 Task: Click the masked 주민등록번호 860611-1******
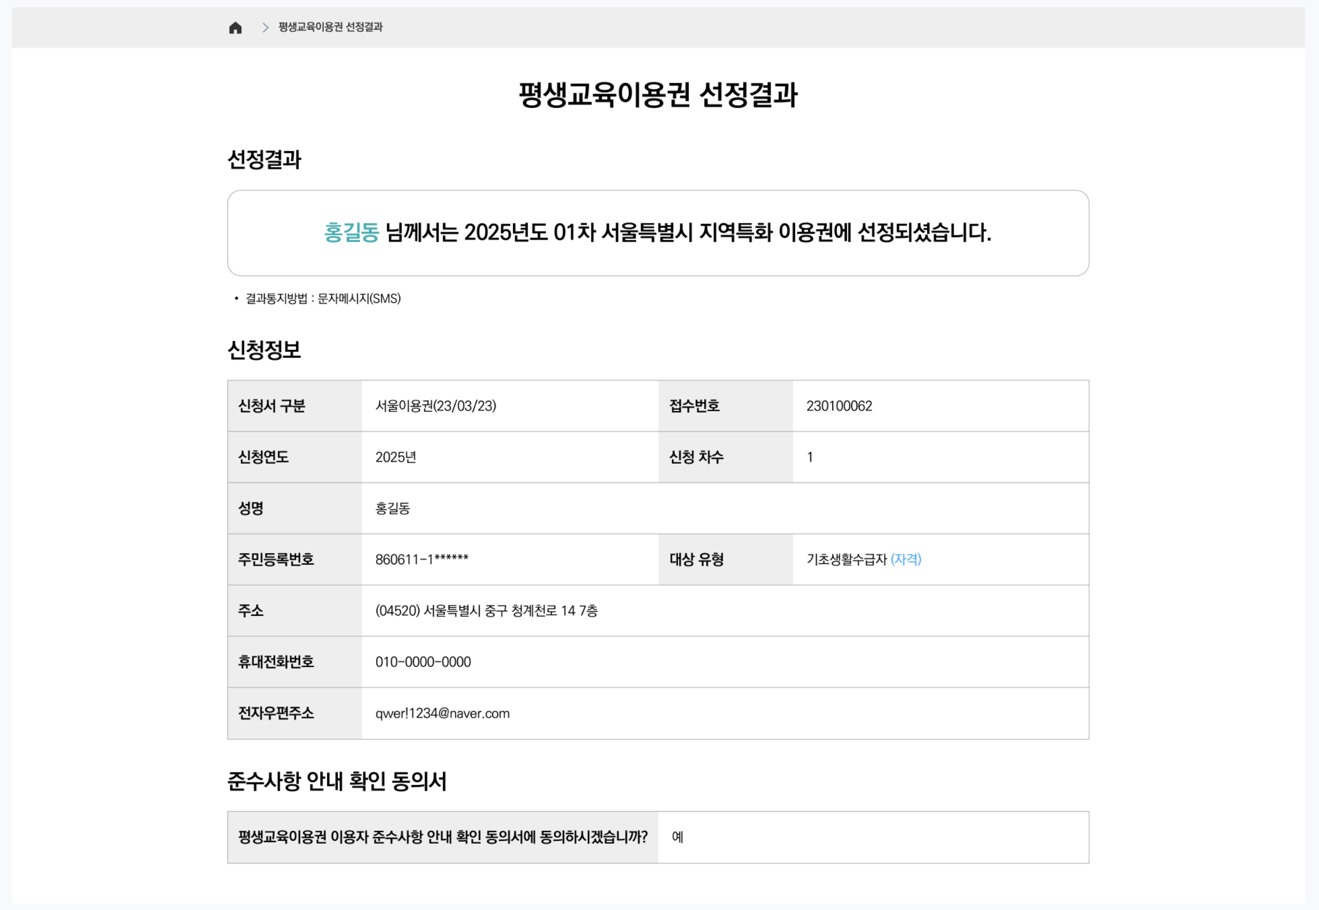click(x=422, y=559)
